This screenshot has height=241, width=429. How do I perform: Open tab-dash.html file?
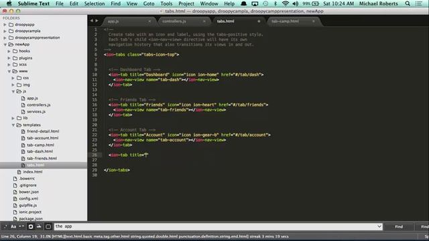click(40, 151)
